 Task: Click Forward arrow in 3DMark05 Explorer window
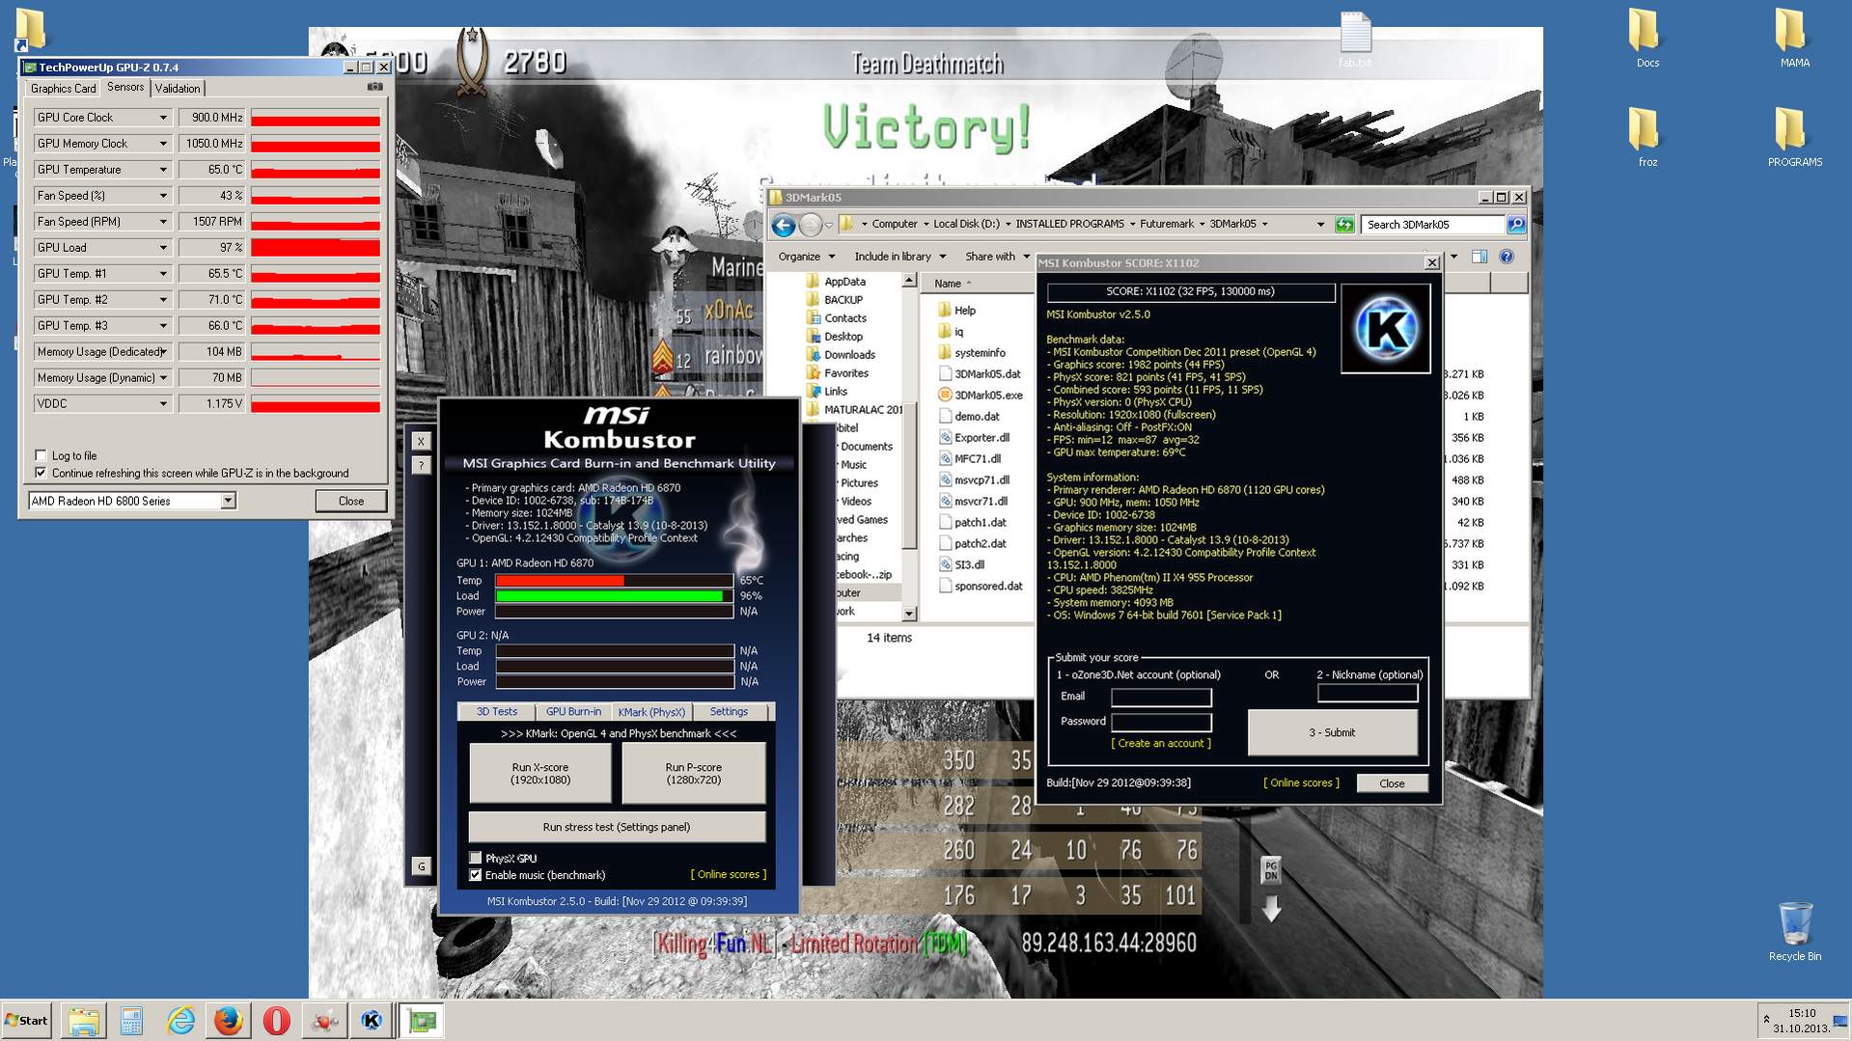point(811,225)
